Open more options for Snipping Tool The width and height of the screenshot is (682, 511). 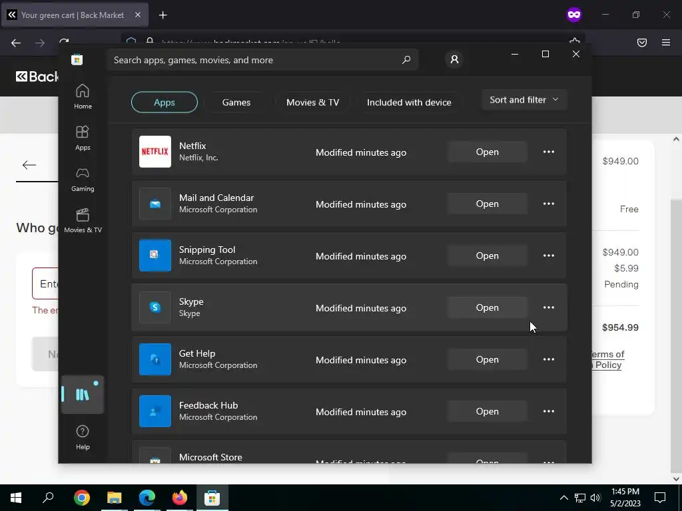pos(549,255)
